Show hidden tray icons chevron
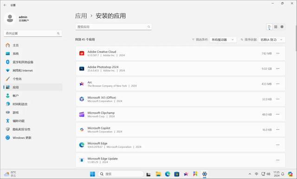Viewport: 297px width, 179px height. coord(250,174)
